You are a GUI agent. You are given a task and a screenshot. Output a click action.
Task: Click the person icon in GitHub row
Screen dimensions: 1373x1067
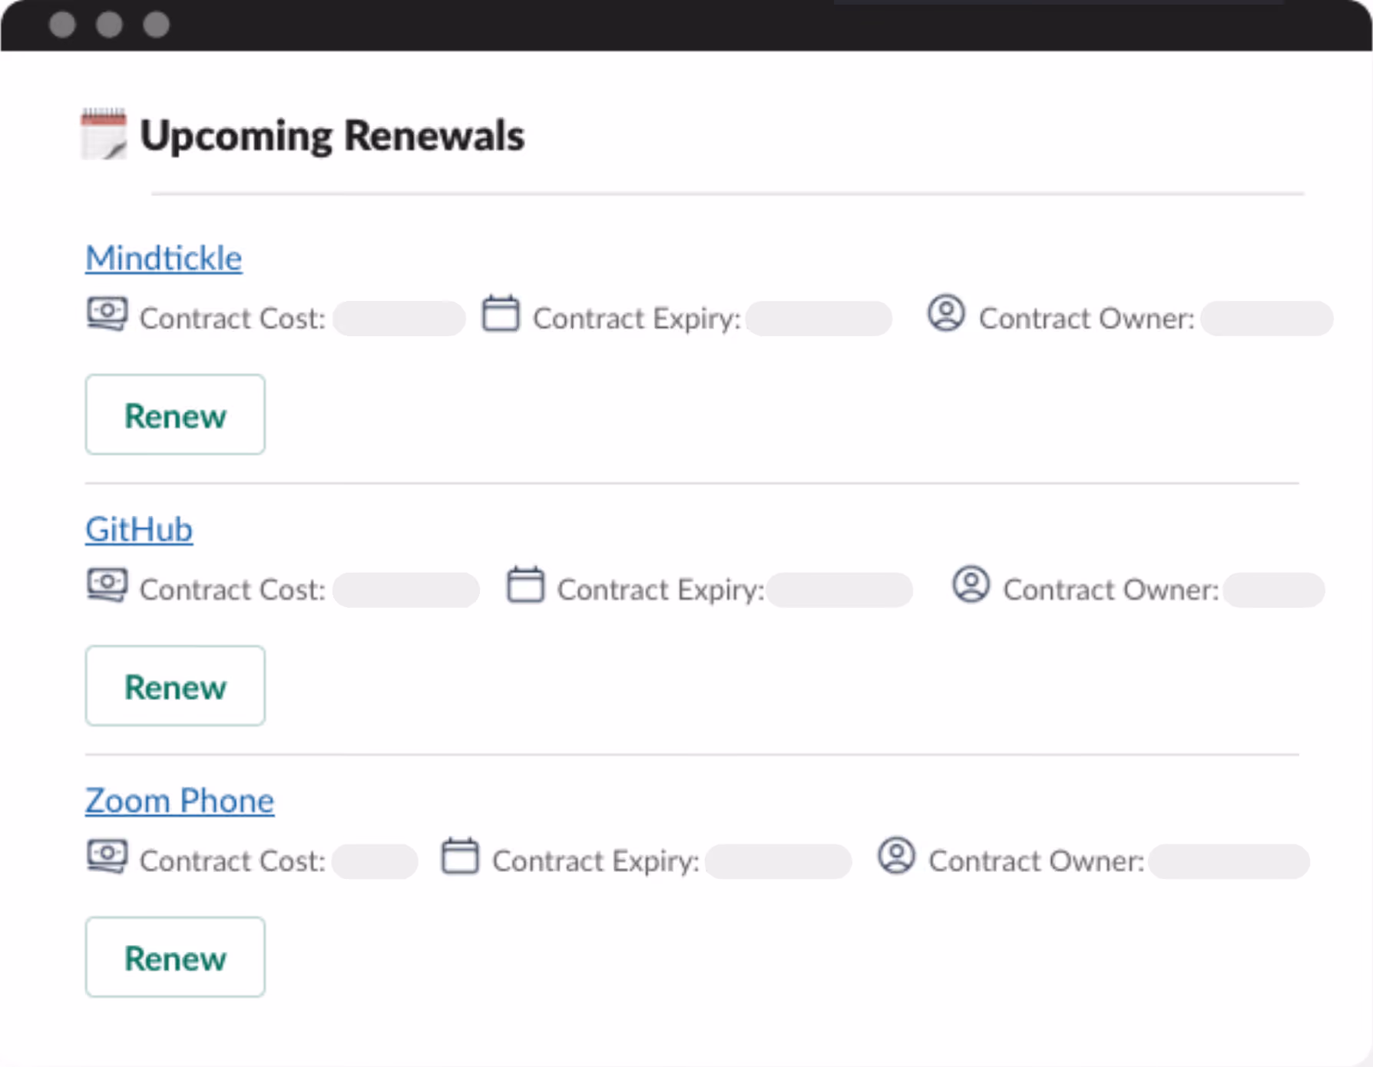[971, 584]
